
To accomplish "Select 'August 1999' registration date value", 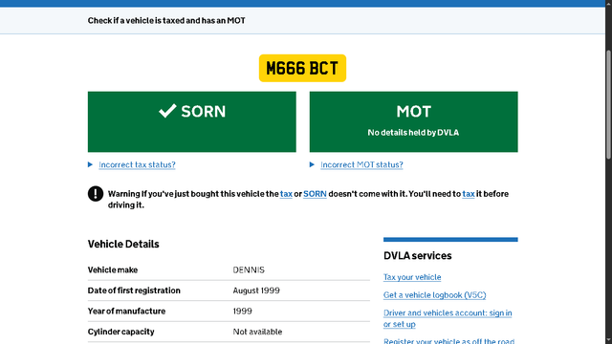I will (256, 290).
